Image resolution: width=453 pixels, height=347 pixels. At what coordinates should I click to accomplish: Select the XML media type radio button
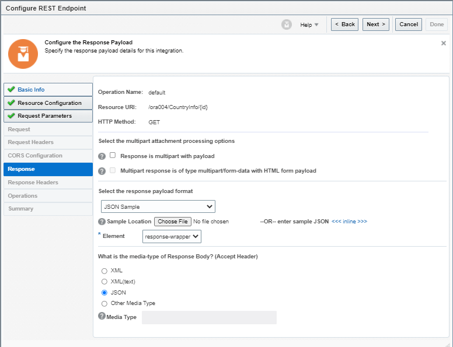tap(104, 271)
